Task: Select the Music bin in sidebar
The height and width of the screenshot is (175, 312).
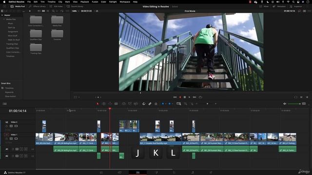Action: tap(10, 23)
